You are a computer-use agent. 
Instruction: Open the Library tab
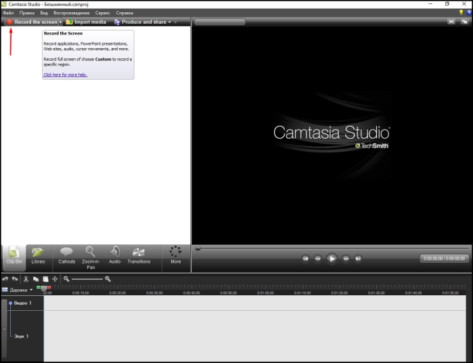[39, 256]
